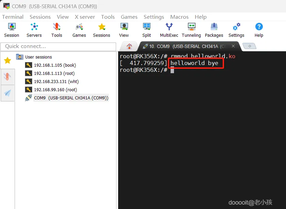Open Settings gear toolbar icon
This screenshot has height=209, width=286.
(x=236, y=30)
